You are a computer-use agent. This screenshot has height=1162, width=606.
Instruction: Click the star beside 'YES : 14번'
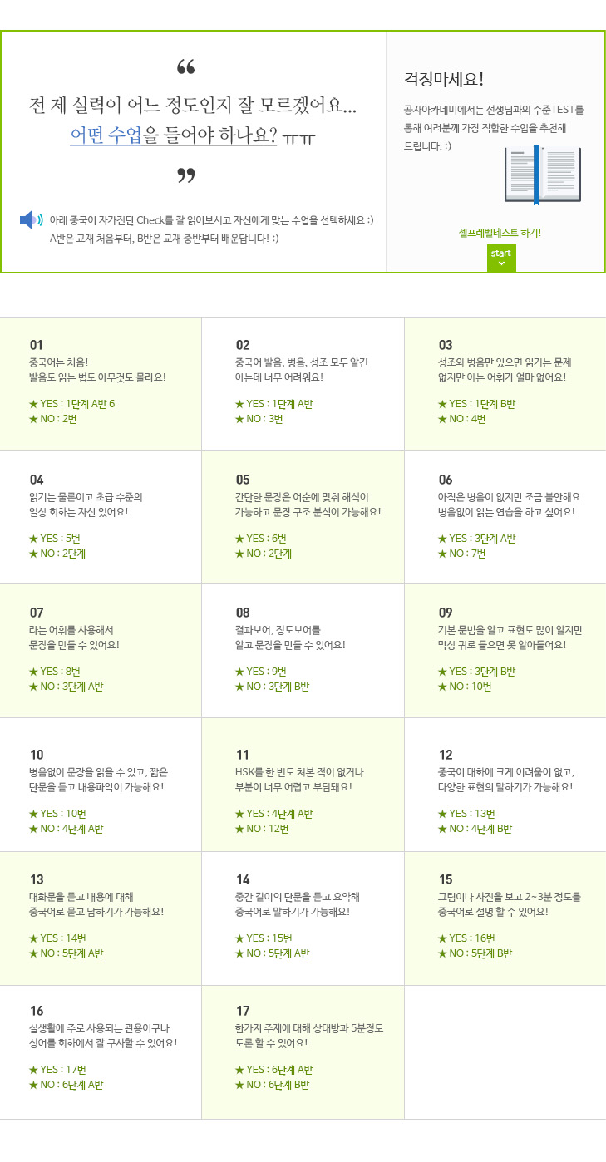(33, 938)
